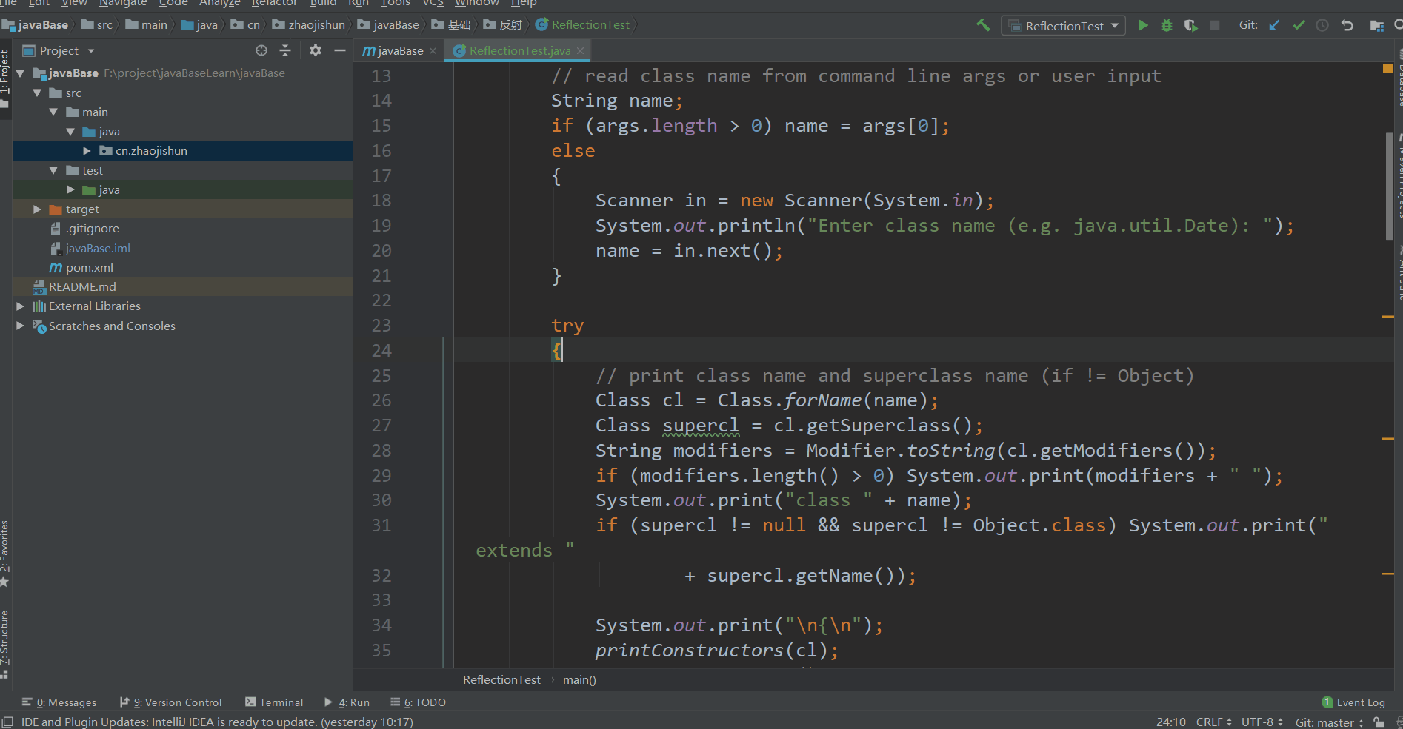1403x729 pixels.
Task: Switch to the javaBase editor tab
Action: (x=393, y=50)
